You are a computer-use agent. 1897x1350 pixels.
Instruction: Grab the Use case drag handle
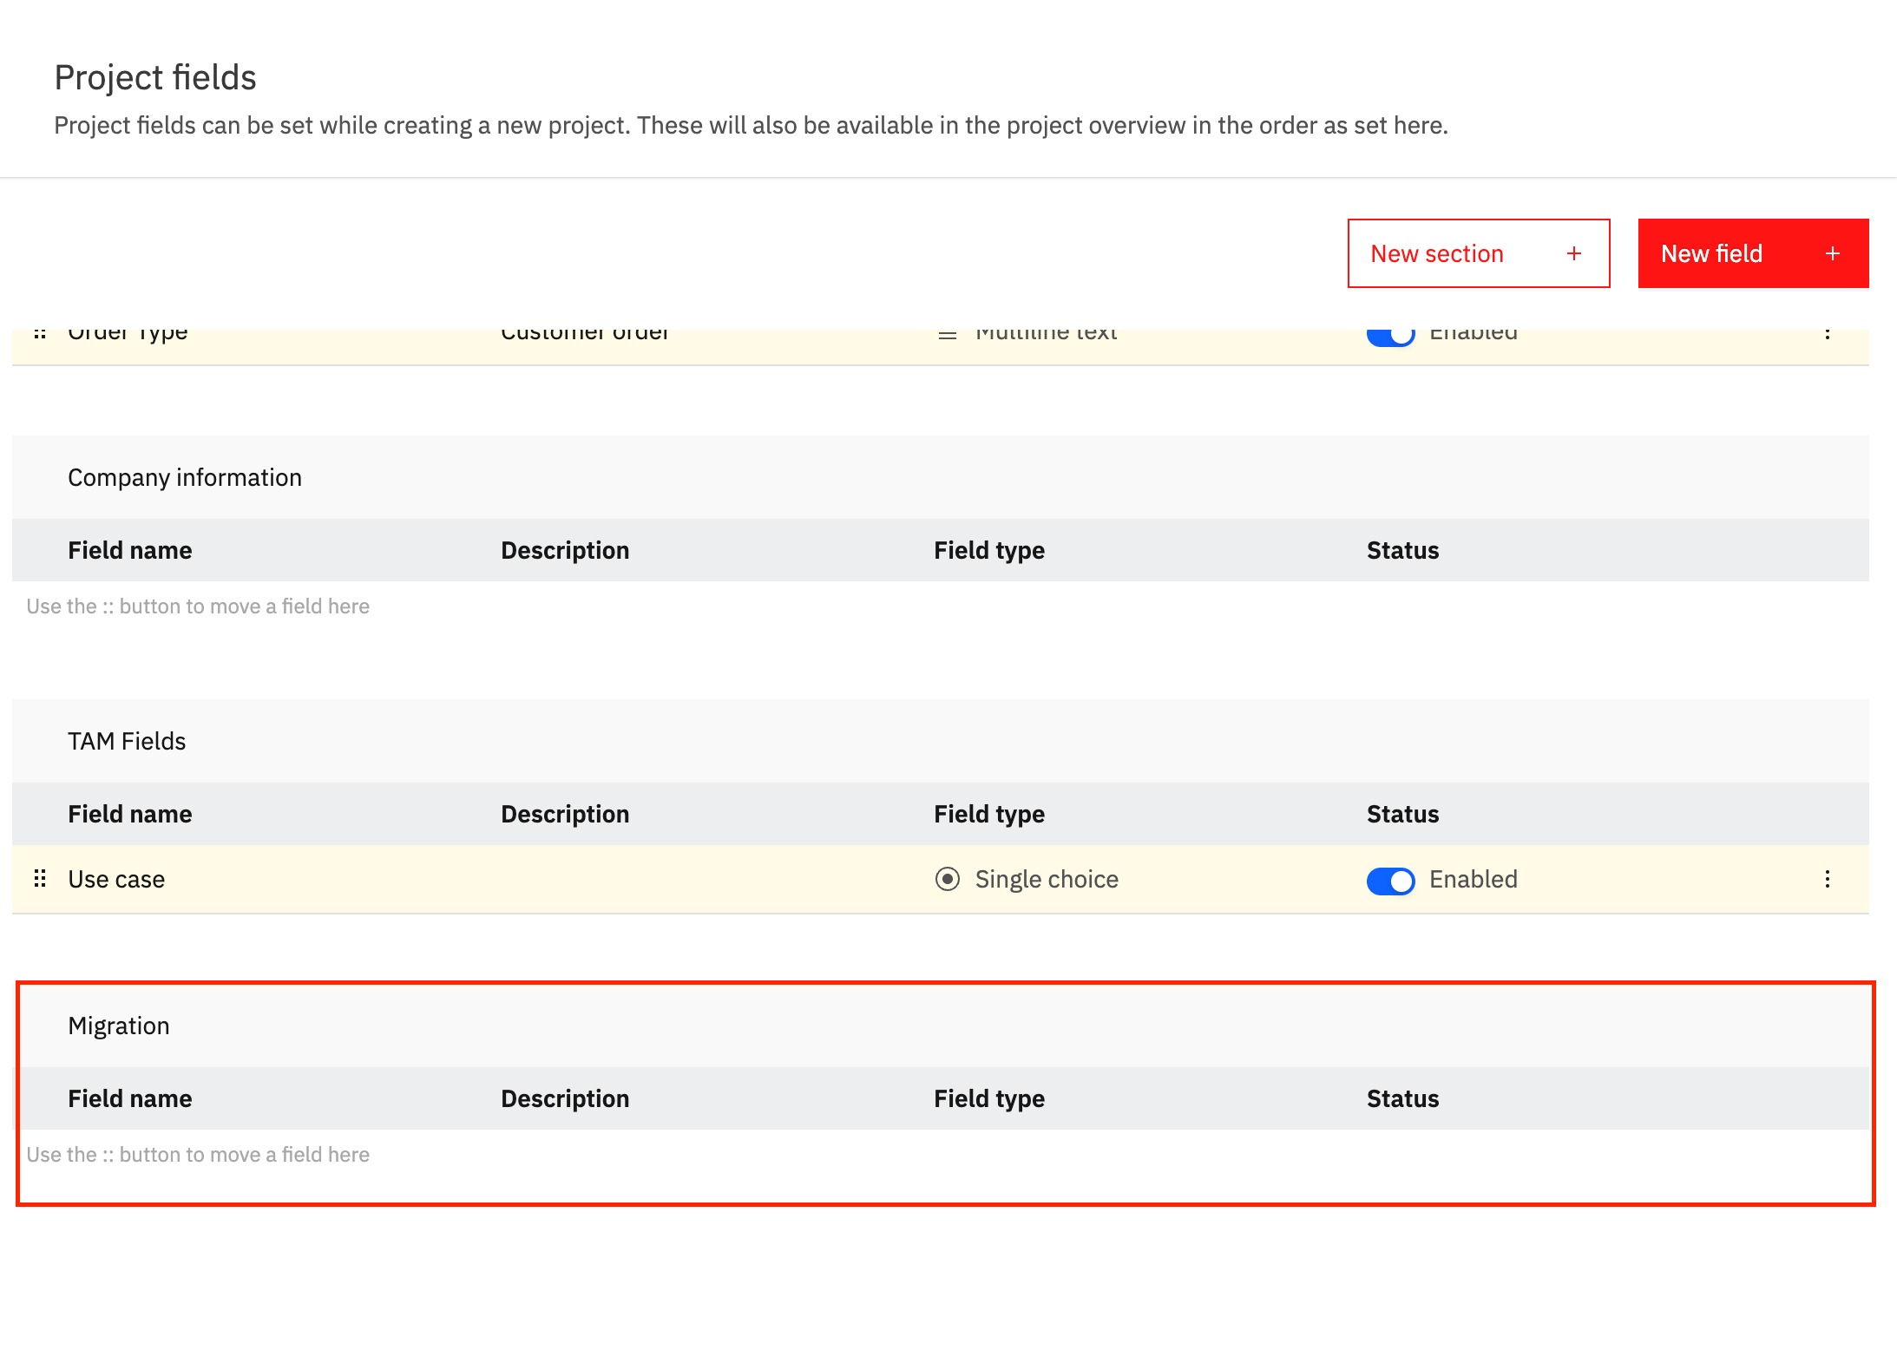click(40, 879)
